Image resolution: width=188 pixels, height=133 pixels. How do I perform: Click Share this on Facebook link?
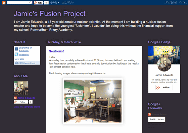pyautogui.click(x=26, y=49)
